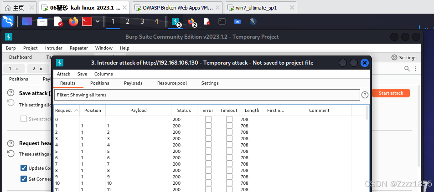Toggle the Set Connection header checkbox
The width and height of the screenshot is (434, 192).
tap(24, 179)
